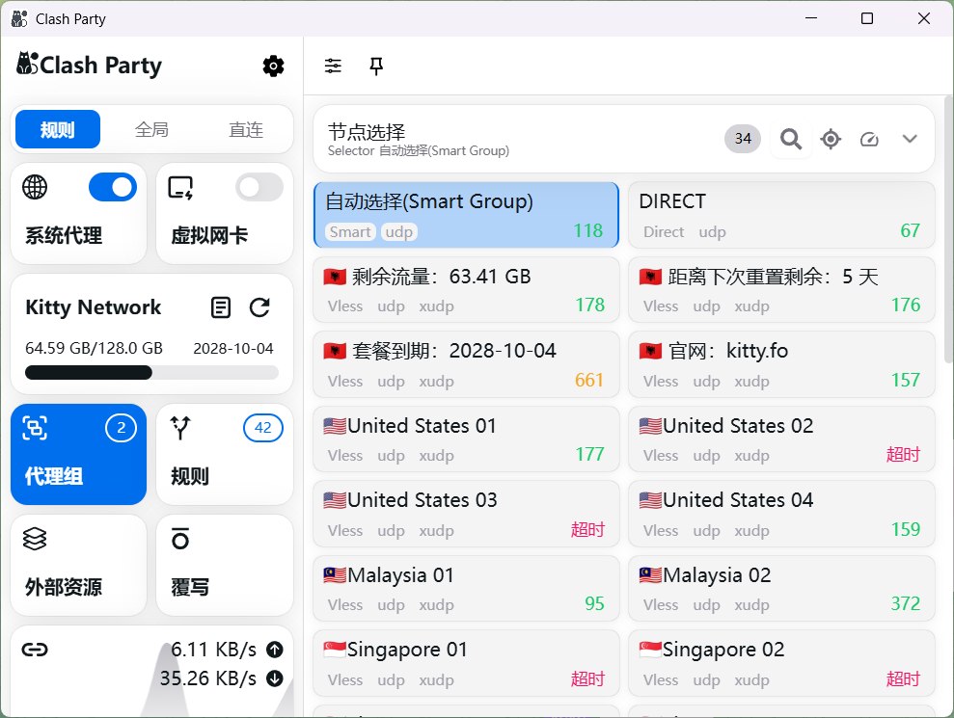Test delay 372 on Malaysia 02
954x718 pixels.
tap(906, 604)
